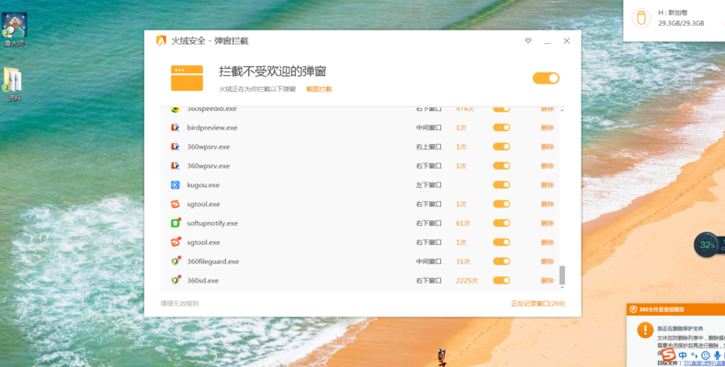Remove the 360sd.exe rule via 删除
Screen dimensions: 725x367
pyautogui.click(x=548, y=280)
